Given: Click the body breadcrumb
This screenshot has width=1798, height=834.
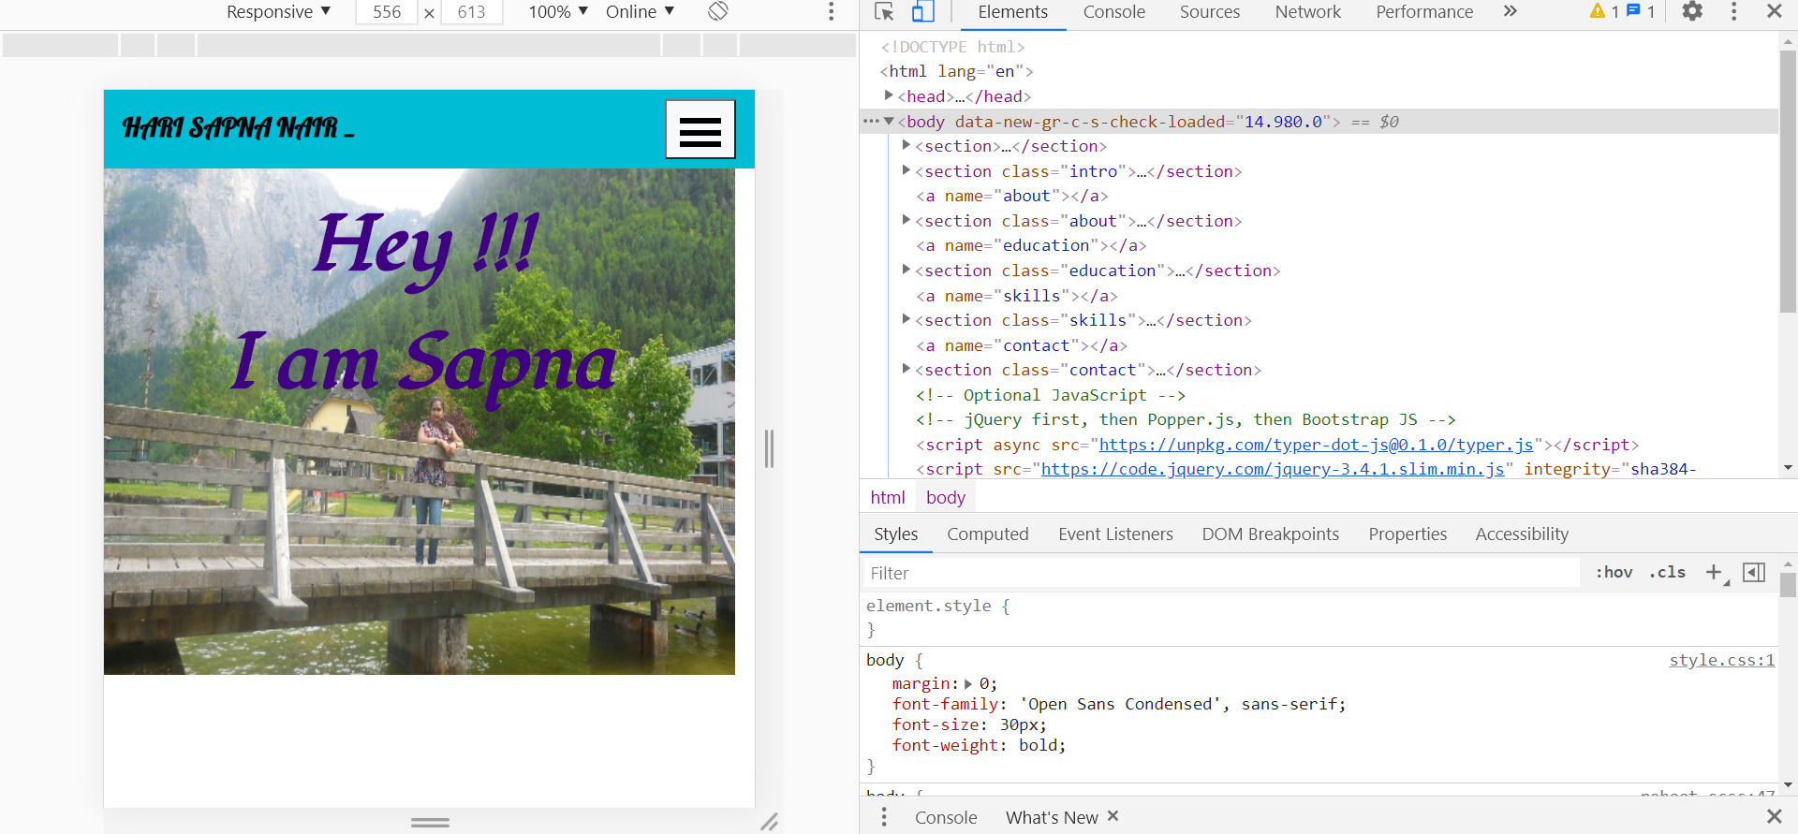Looking at the screenshot, I should pos(946,497).
